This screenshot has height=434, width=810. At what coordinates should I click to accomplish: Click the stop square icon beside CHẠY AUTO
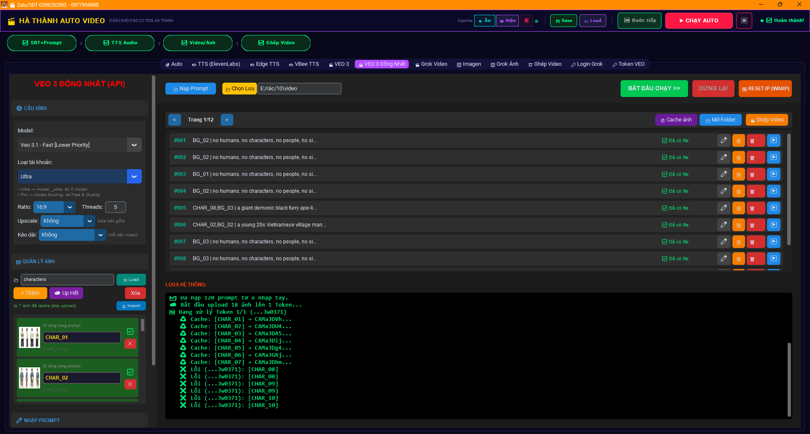[x=744, y=21]
